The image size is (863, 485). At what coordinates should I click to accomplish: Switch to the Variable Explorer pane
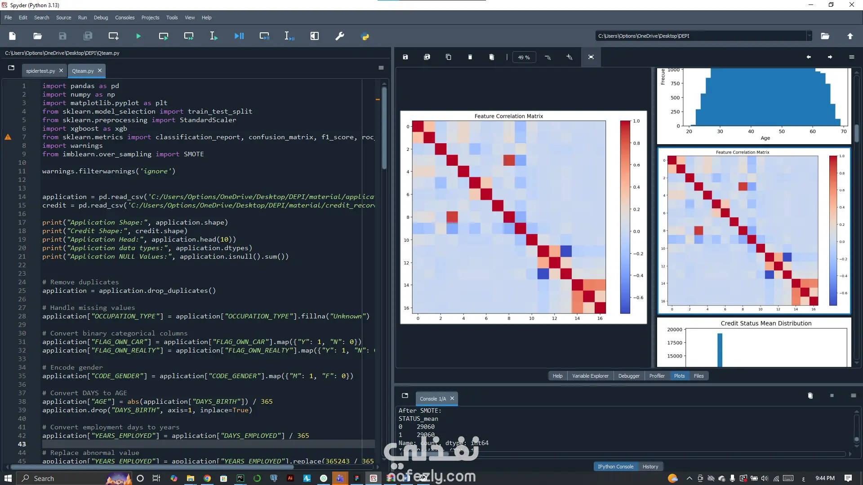pyautogui.click(x=590, y=376)
